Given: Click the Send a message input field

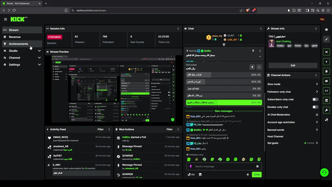Looking at the screenshot, I should [x=224, y=166].
